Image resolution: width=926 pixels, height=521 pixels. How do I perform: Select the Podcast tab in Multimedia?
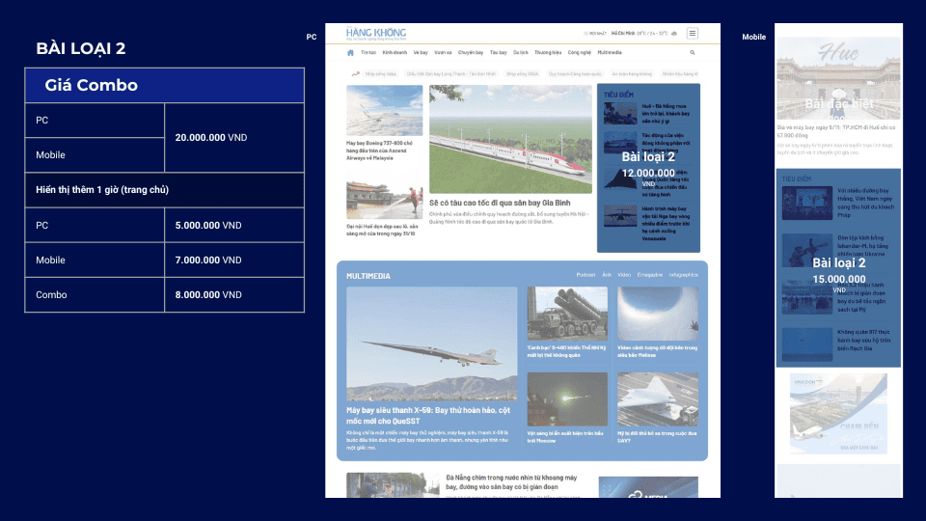click(x=586, y=275)
